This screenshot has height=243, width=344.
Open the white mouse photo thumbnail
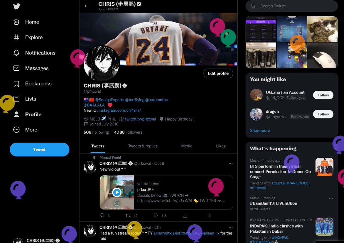point(322,55)
